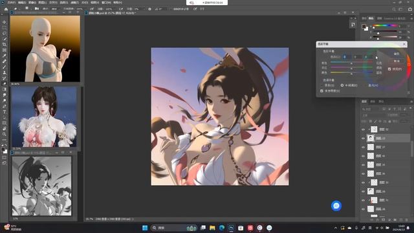Select the Gradient tool
The width and height of the screenshot is (414, 233).
tap(5, 89)
